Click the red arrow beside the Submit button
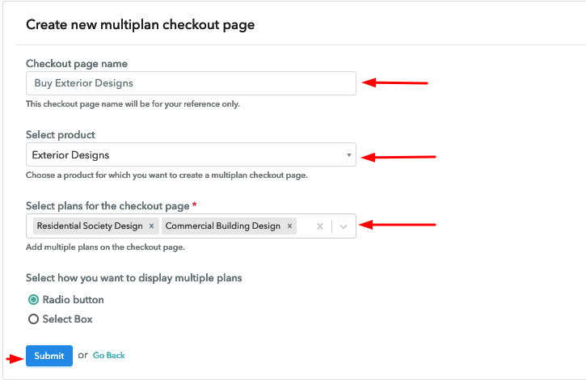This screenshot has height=380, width=586. click(x=14, y=357)
